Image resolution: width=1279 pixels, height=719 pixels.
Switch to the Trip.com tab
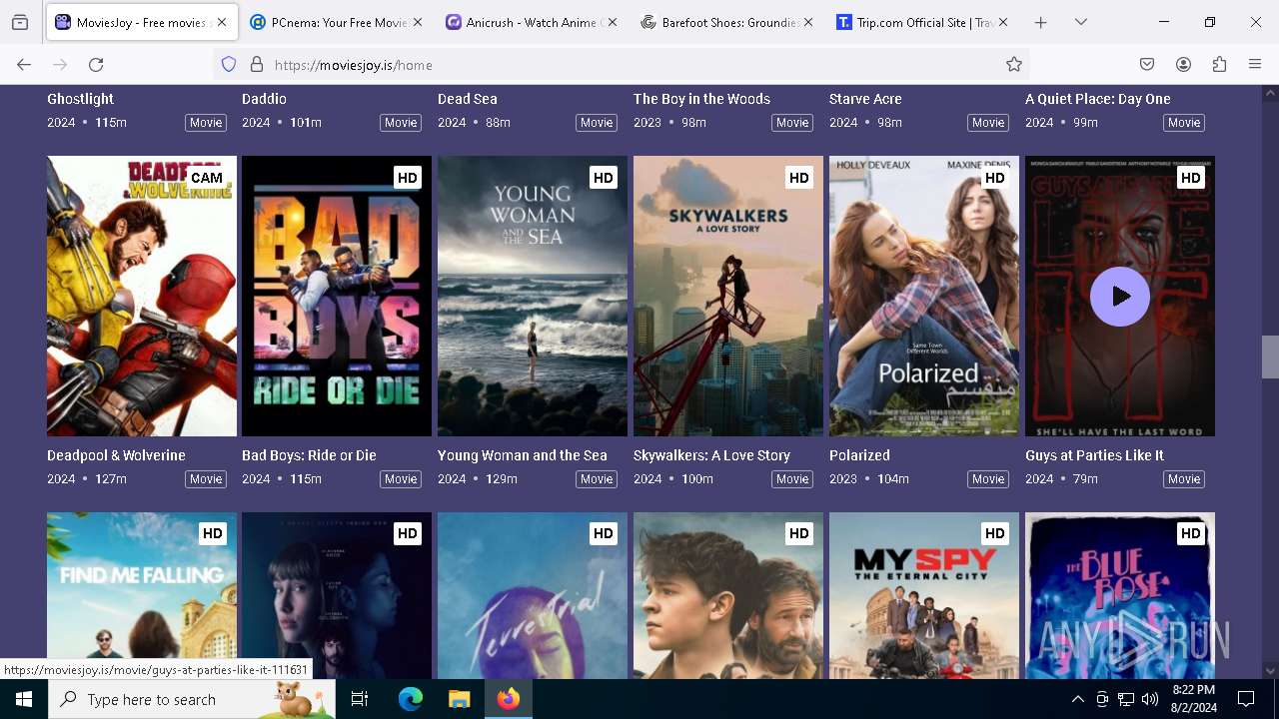(x=922, y=22)
